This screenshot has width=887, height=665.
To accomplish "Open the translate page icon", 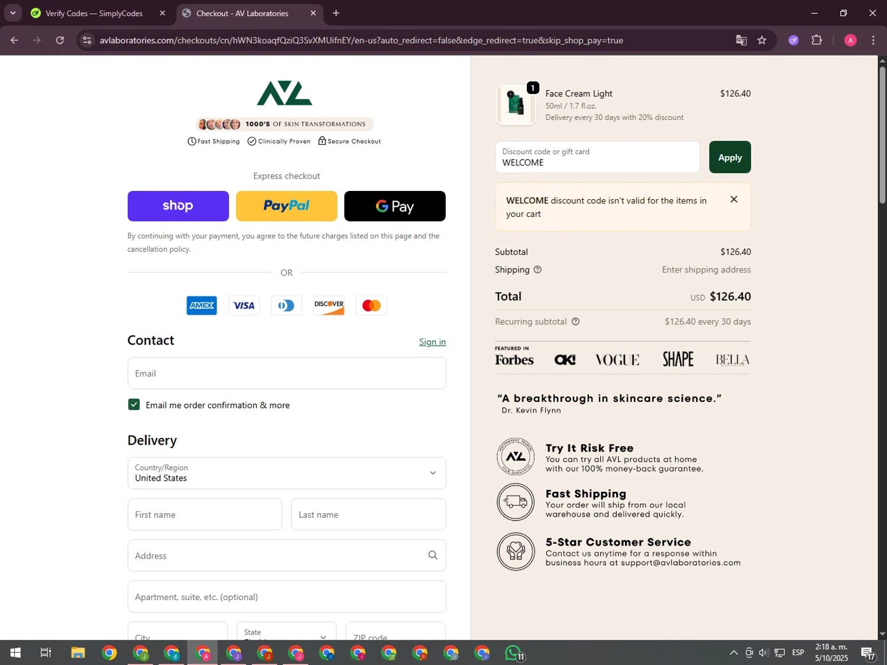I will coord(741,40).
